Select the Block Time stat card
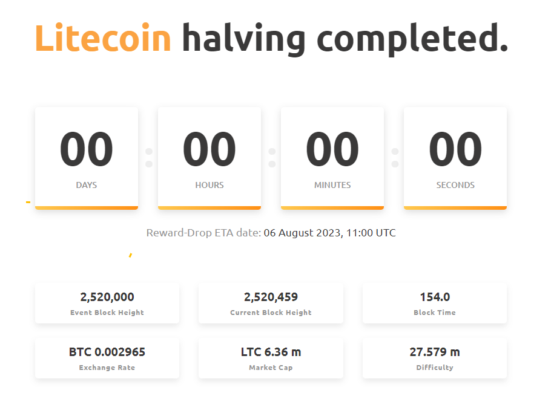The width and height of the screenshot is (551, 402). [435, 303]
